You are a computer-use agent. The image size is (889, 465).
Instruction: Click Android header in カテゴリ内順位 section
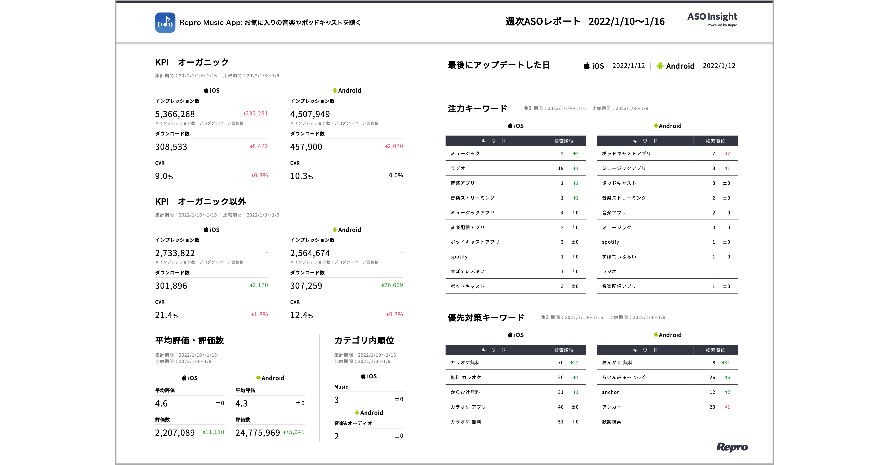click(x=369, y=413)
